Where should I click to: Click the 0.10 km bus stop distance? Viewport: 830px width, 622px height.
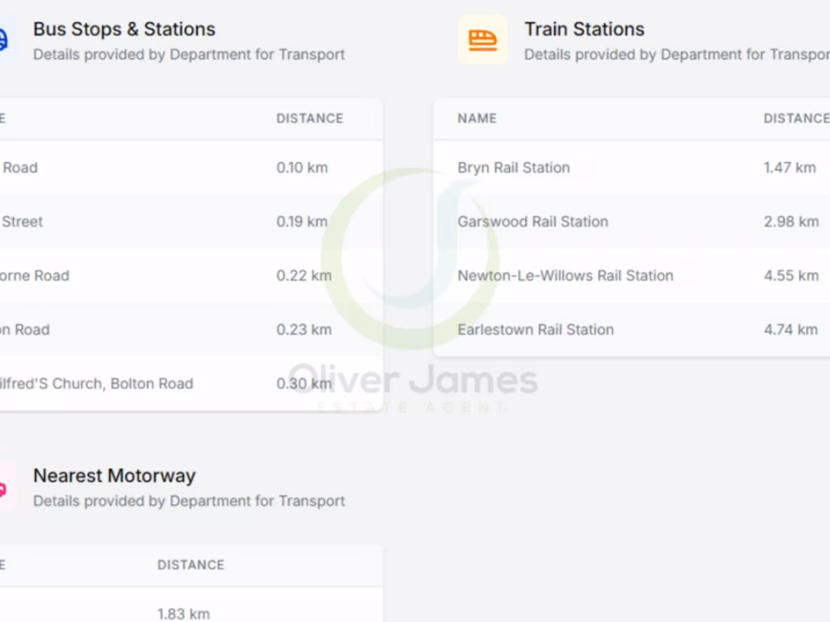tap(302, 168)
